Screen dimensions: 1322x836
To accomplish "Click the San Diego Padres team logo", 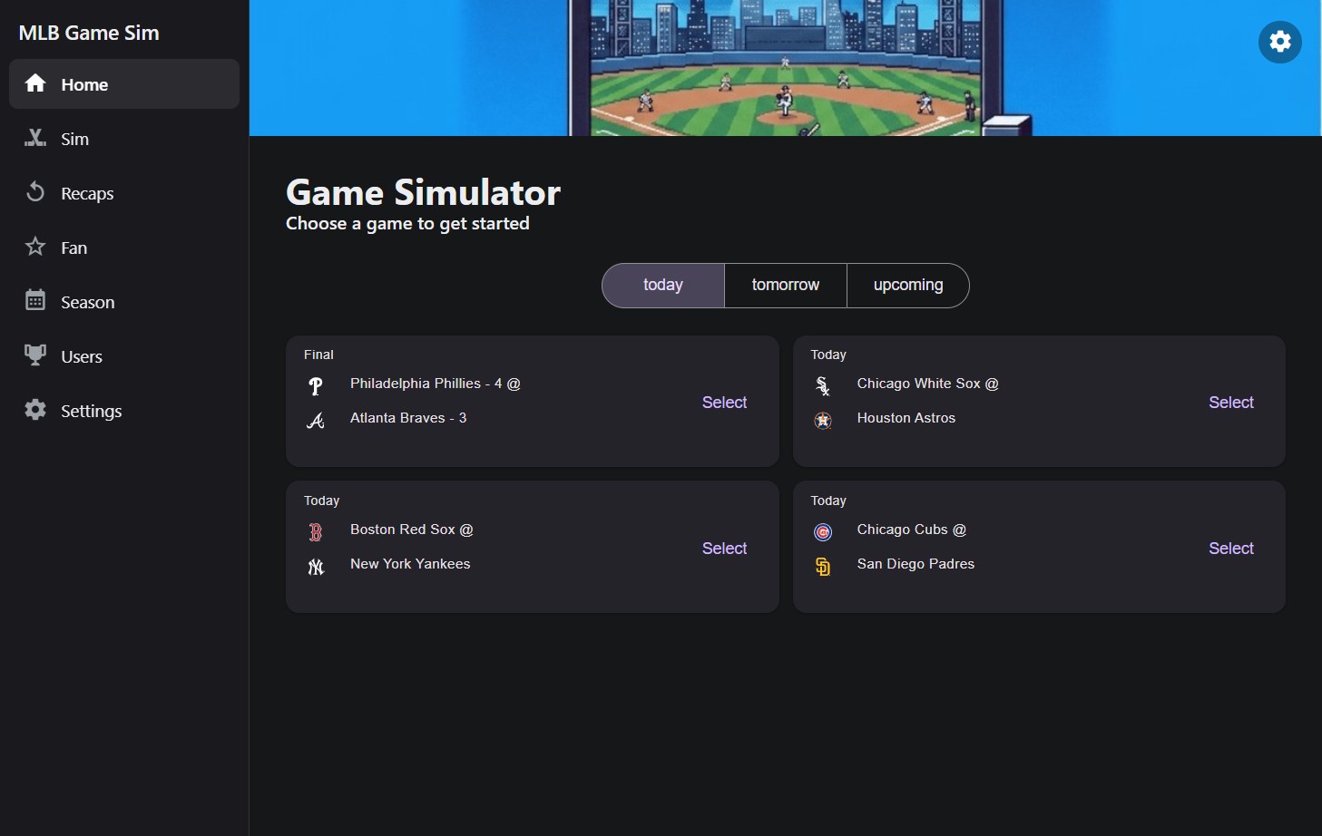I will 823,567.
